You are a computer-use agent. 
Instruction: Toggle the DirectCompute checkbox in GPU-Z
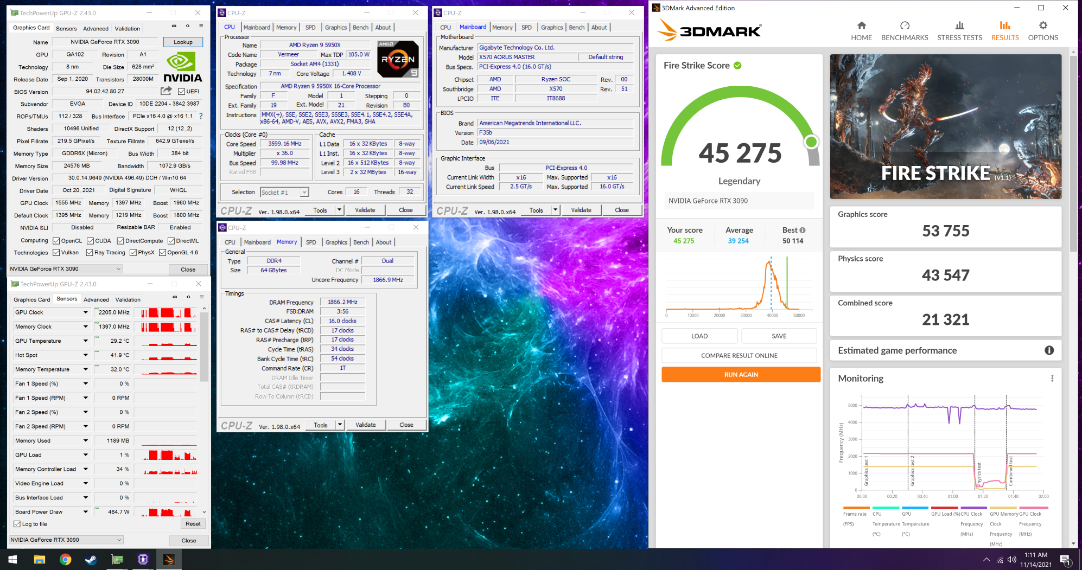(120, 241)
